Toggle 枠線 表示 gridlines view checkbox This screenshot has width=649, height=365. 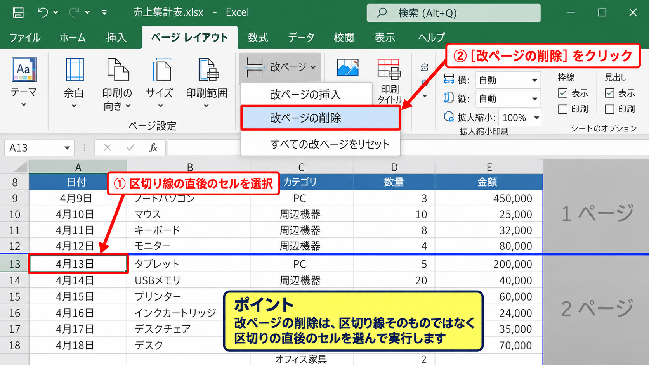pos(563,93)
